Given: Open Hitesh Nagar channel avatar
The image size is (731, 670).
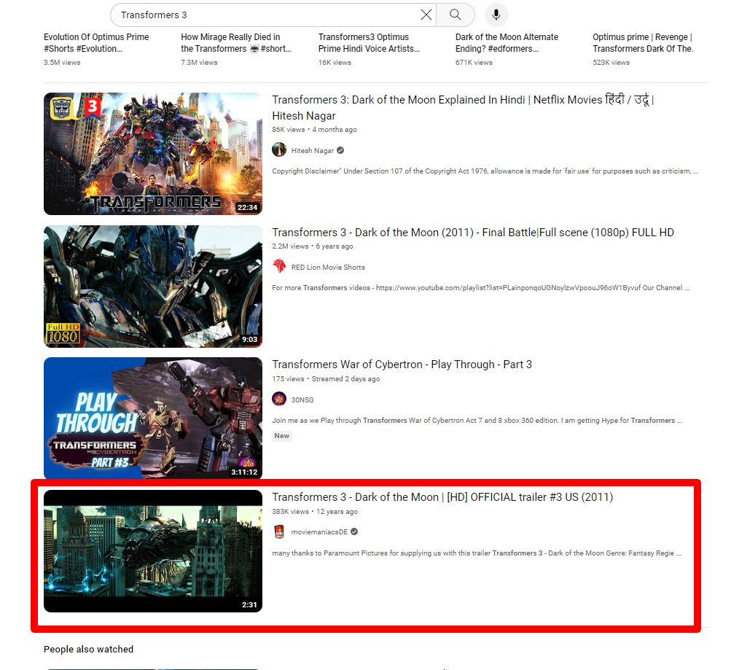Looking at the screenshot, I should point(279,150).
